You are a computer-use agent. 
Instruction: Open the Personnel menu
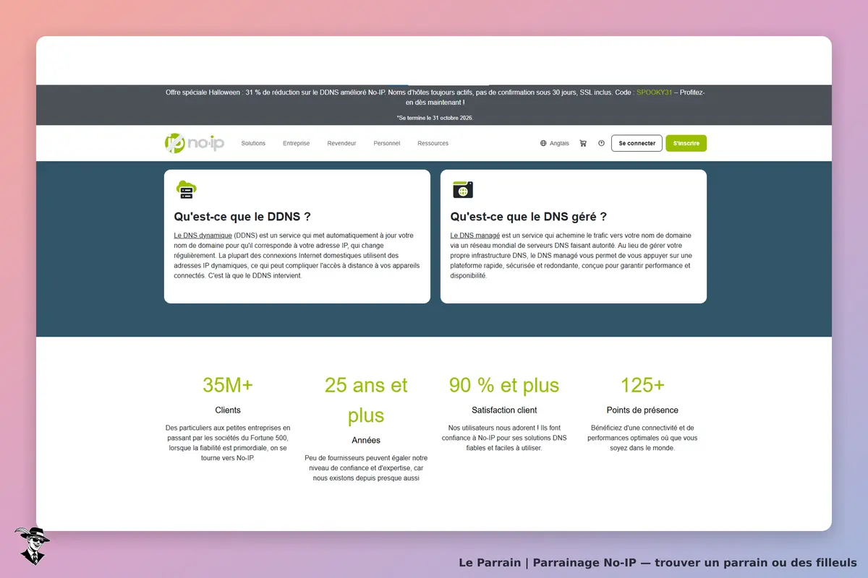[x=387, y=143]
